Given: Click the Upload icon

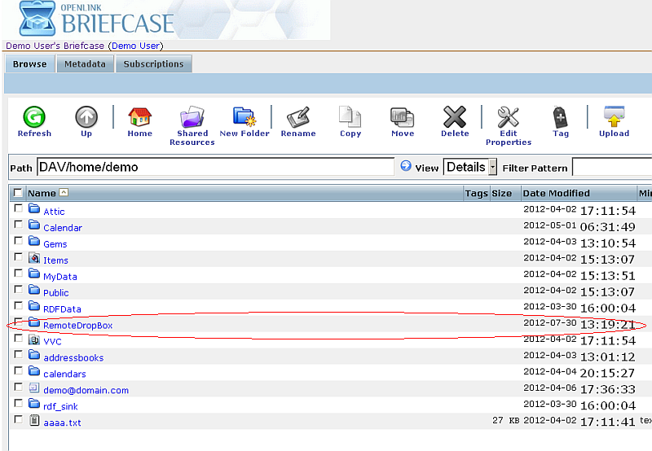Looking at the screenshot, I should (614, 117).
